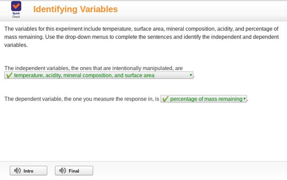Click the Quick Check checkmark logo
This screenshot has width=287, height=180.
tap(16, 6)
